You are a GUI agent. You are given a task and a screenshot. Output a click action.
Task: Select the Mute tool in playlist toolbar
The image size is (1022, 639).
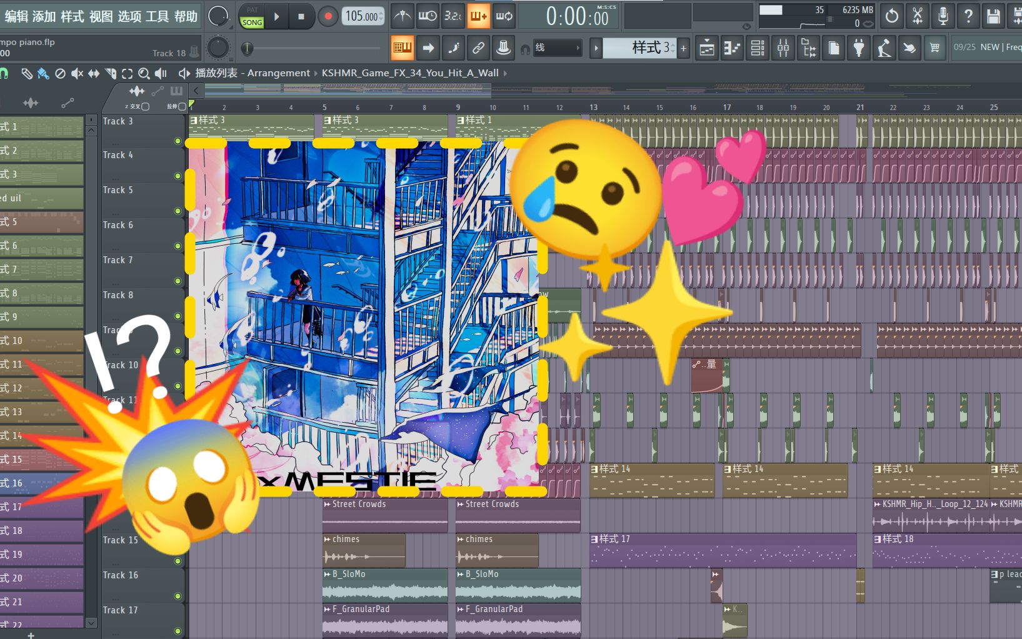coord(77,73)
